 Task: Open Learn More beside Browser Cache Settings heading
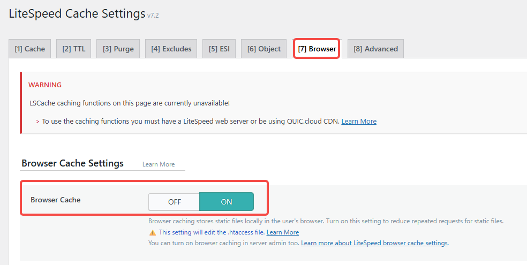click(x=159, y=164)
